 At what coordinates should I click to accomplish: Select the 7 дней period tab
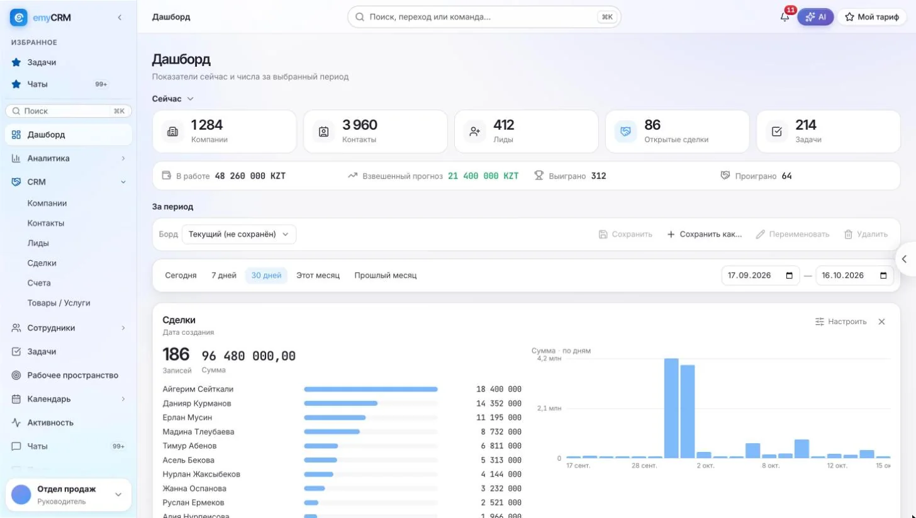click(x=224, y=276)
